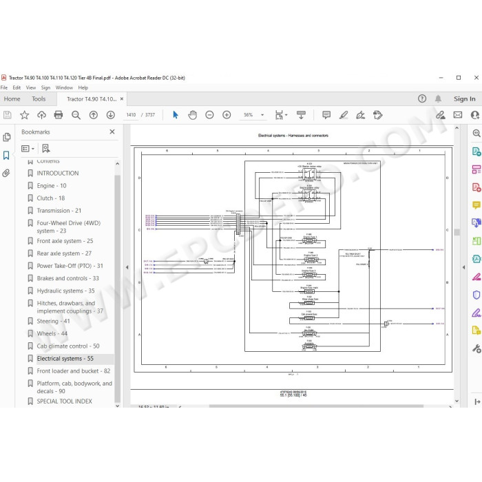482x482 pixels.
Task: Open the Clutch - 18 bookmark
Action: [x=51, y=198]
